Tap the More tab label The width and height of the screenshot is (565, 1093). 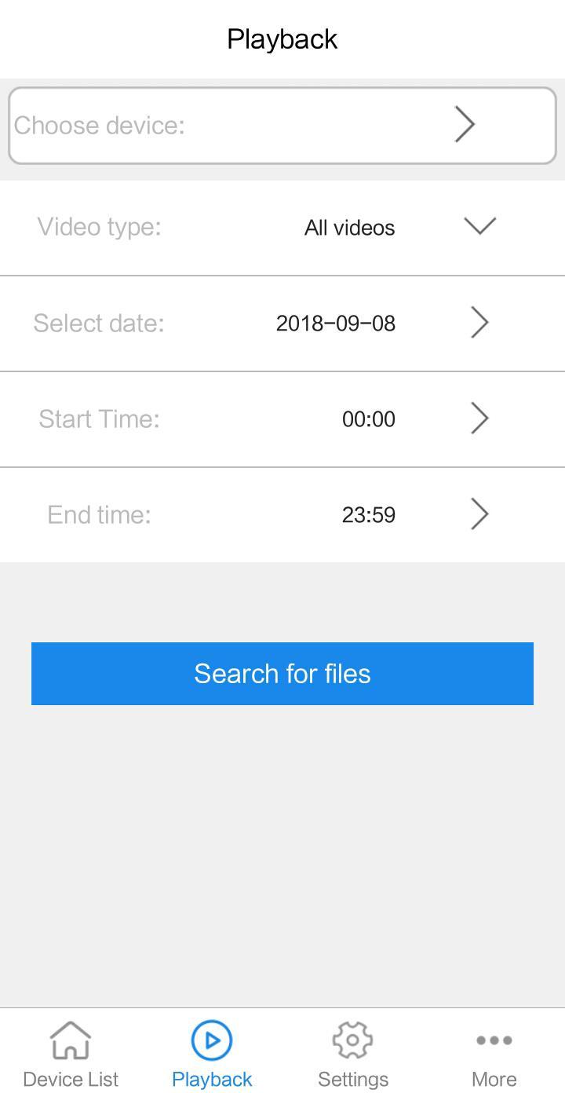494,1079
